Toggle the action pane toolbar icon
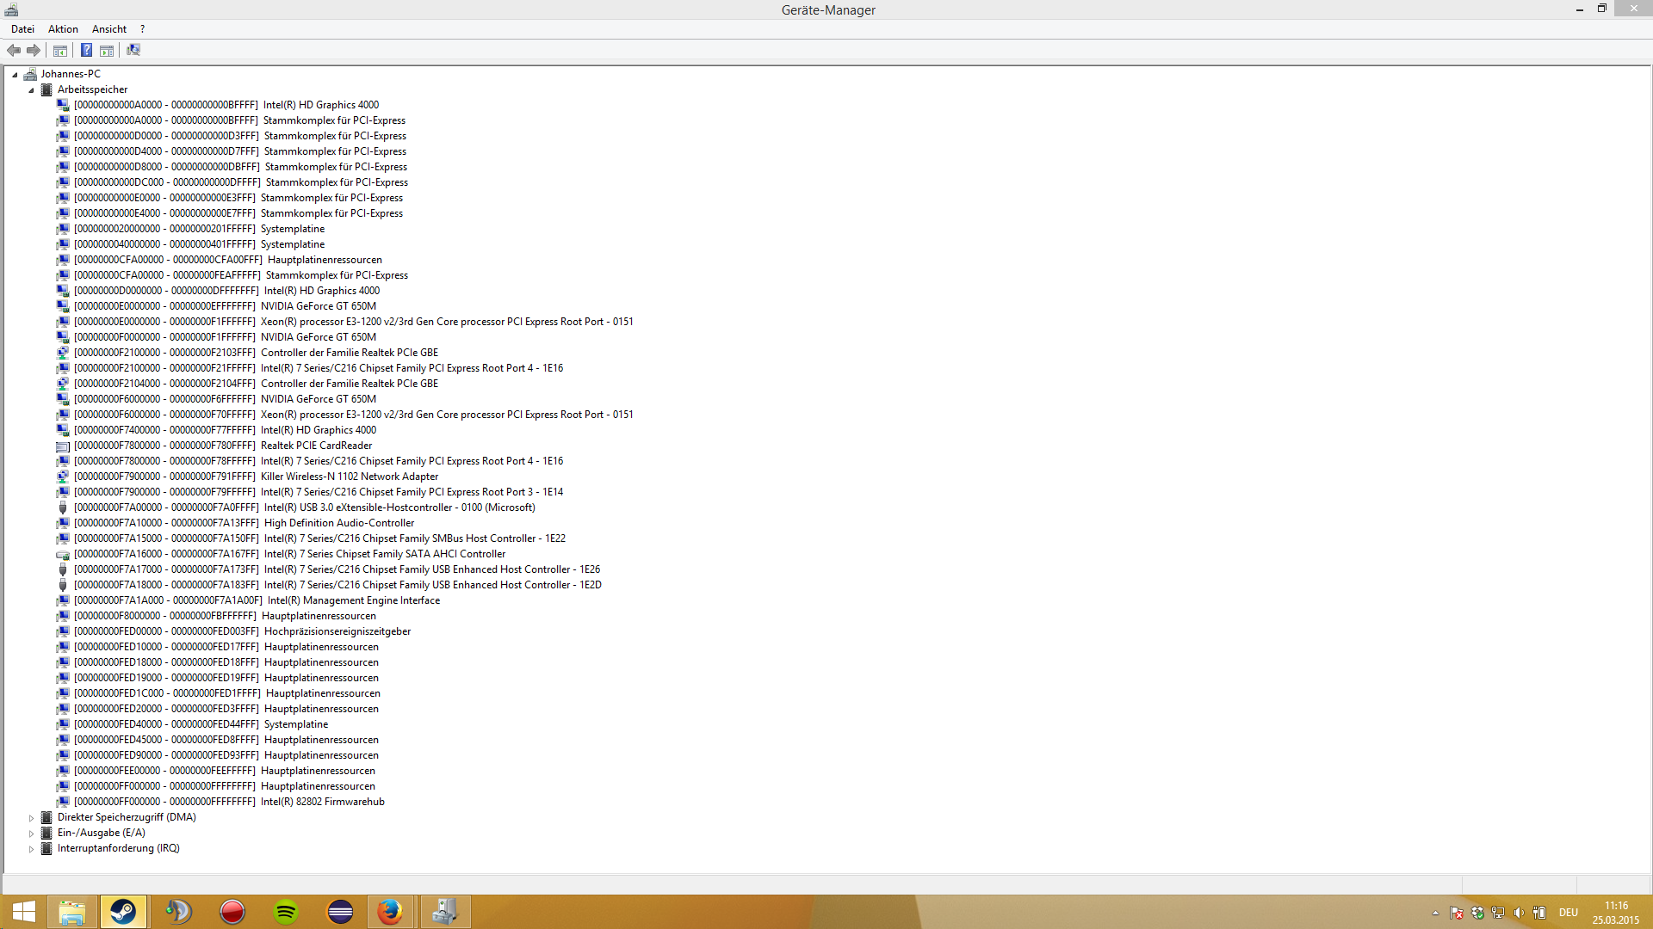1653x929 pixels. click(107, 50)
